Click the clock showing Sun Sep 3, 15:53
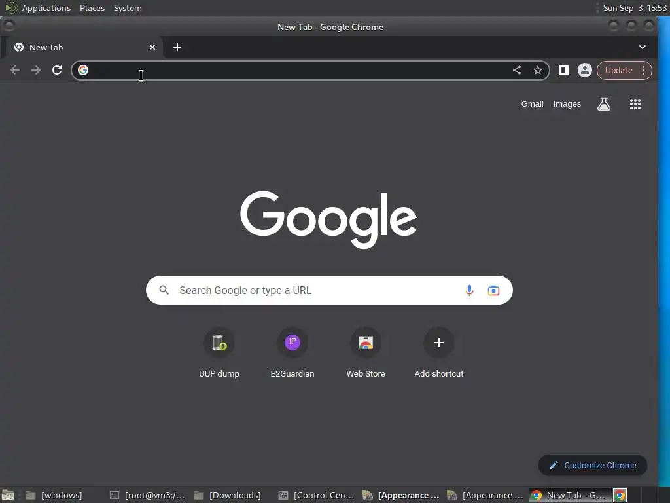Screen dimensions: 670x503 [x=634, y=8]
